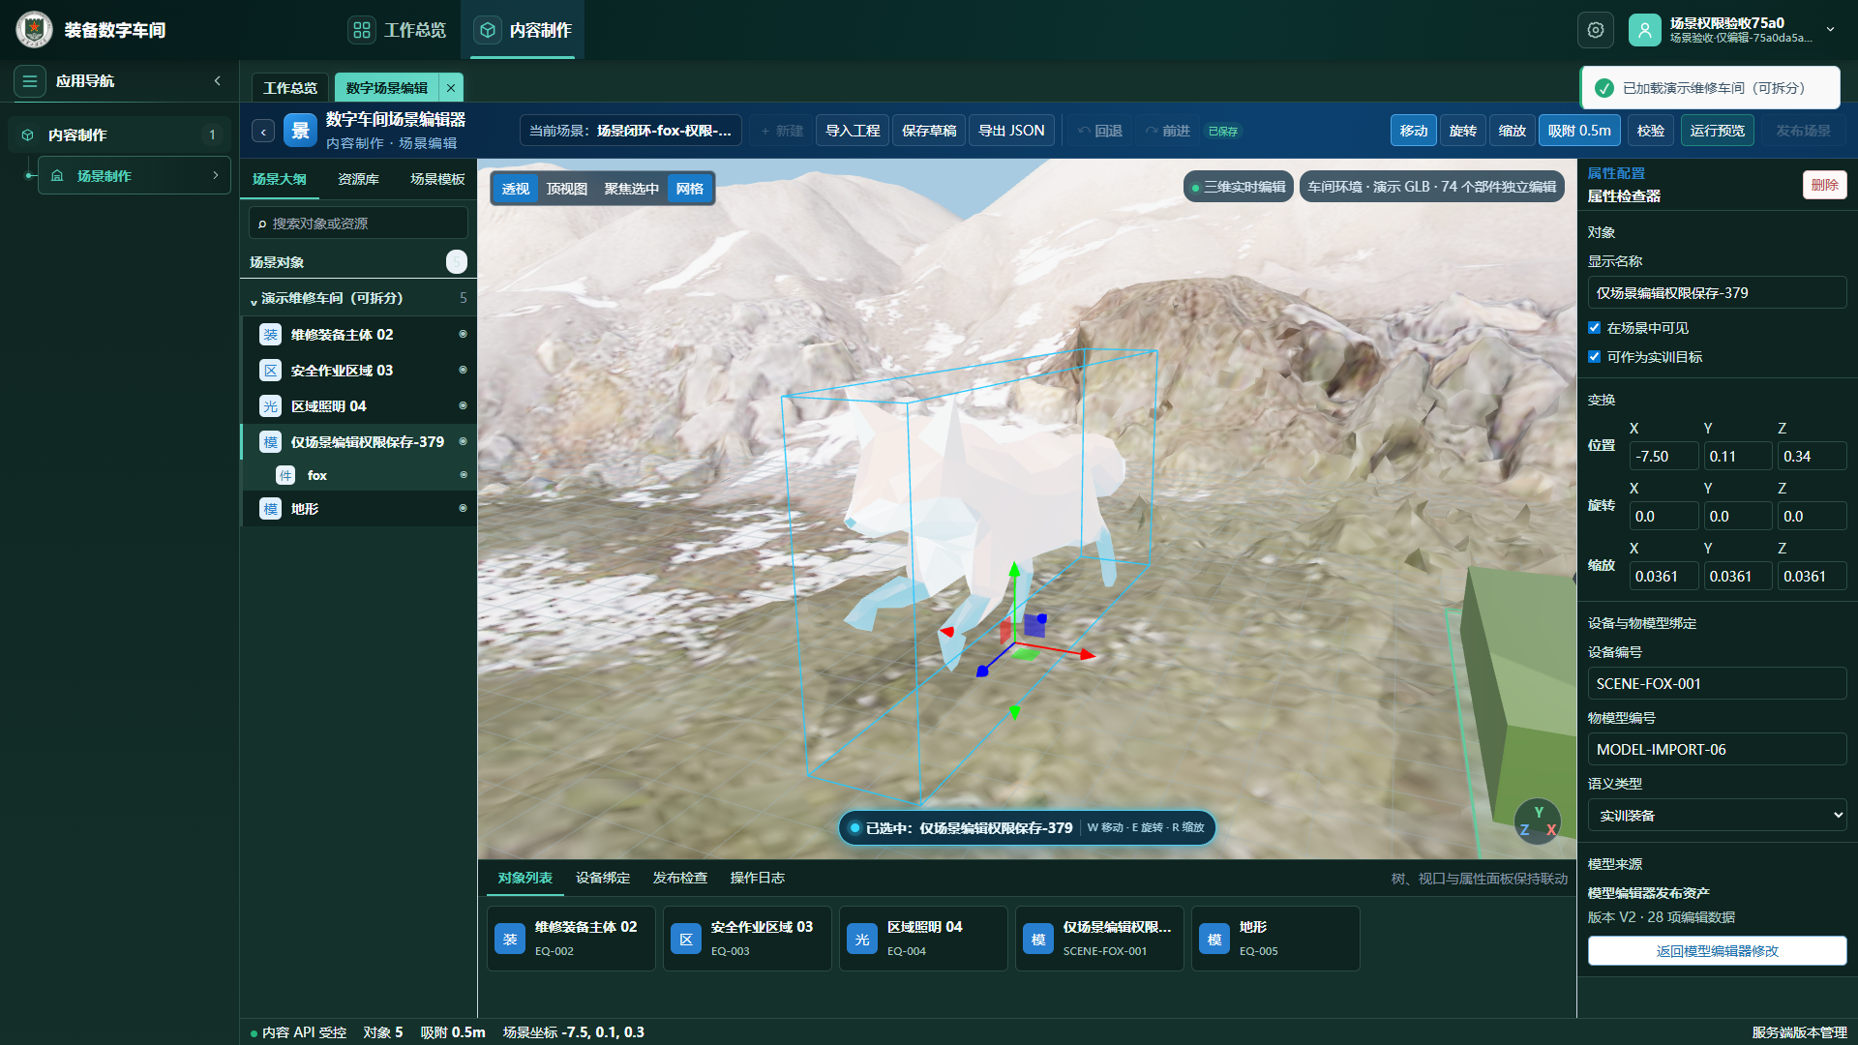The height and width of the screenshot is (1045, 1858).
Task: Click the 服务端版本管理 link in the status bar
Action: (1799, 1032)
